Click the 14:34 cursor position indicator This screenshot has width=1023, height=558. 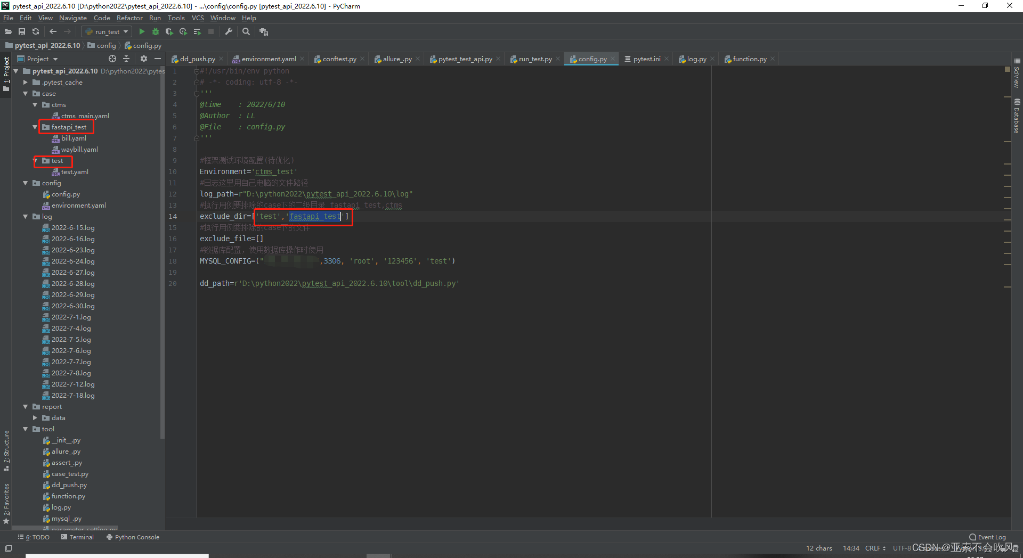pyautogui.click(x=851, y=548)
